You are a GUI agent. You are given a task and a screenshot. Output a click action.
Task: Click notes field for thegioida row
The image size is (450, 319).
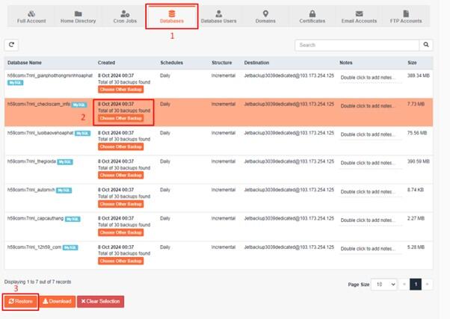(370, 163)
